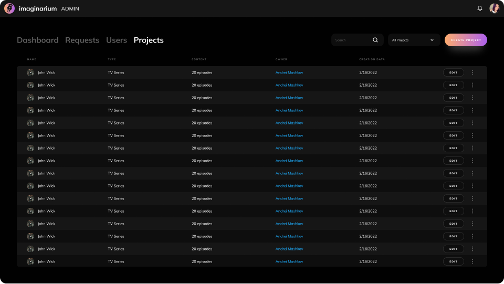Click the search magnifier icon
The image size is (504, 284).
click(x=375, y=40)
